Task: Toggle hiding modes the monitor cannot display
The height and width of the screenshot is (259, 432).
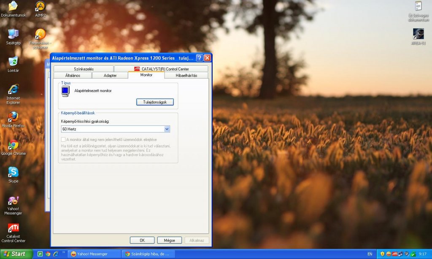Action: click(x=63, y=140)
